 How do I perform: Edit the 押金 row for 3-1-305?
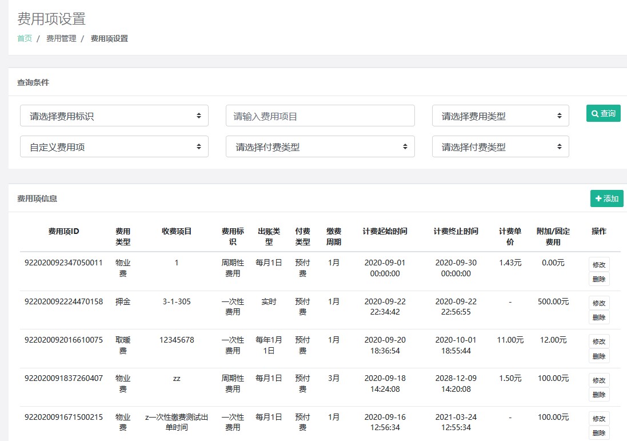click(x=599, y=303)
